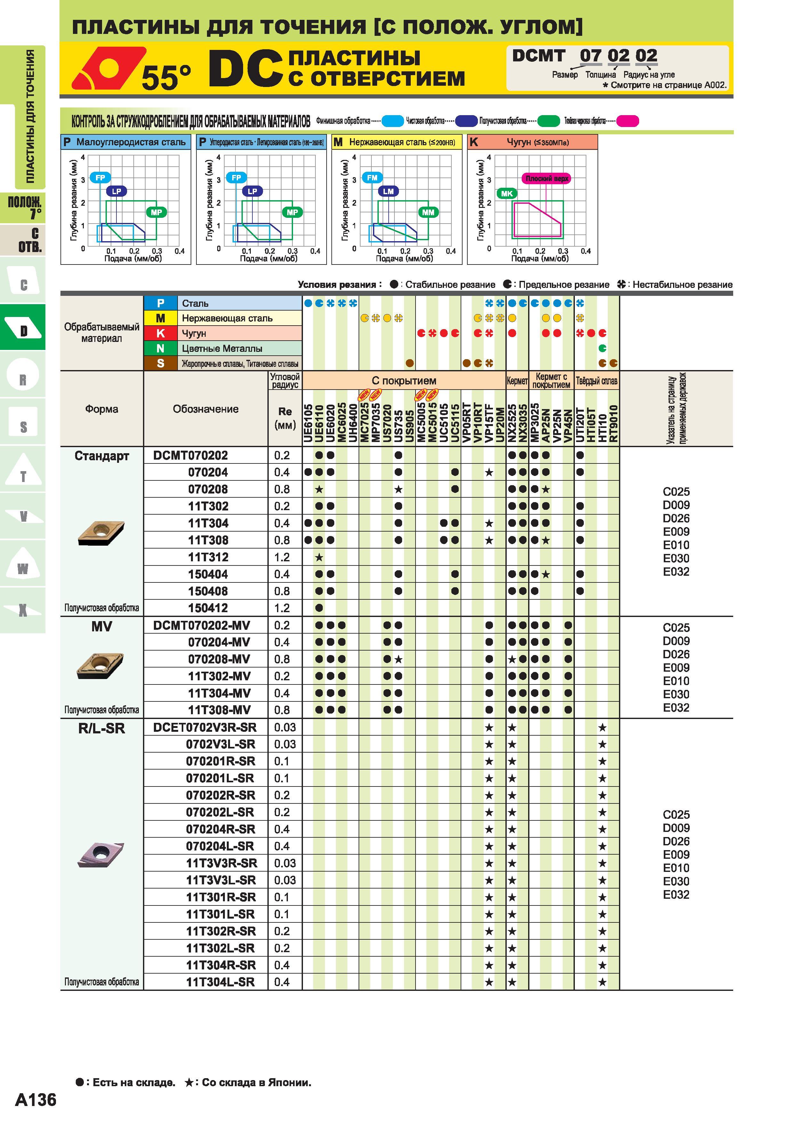Click the cross-cut circle icon for Нестабильное резание
The height and width of the screenshot is (1122, 793).
click(621, 284)
